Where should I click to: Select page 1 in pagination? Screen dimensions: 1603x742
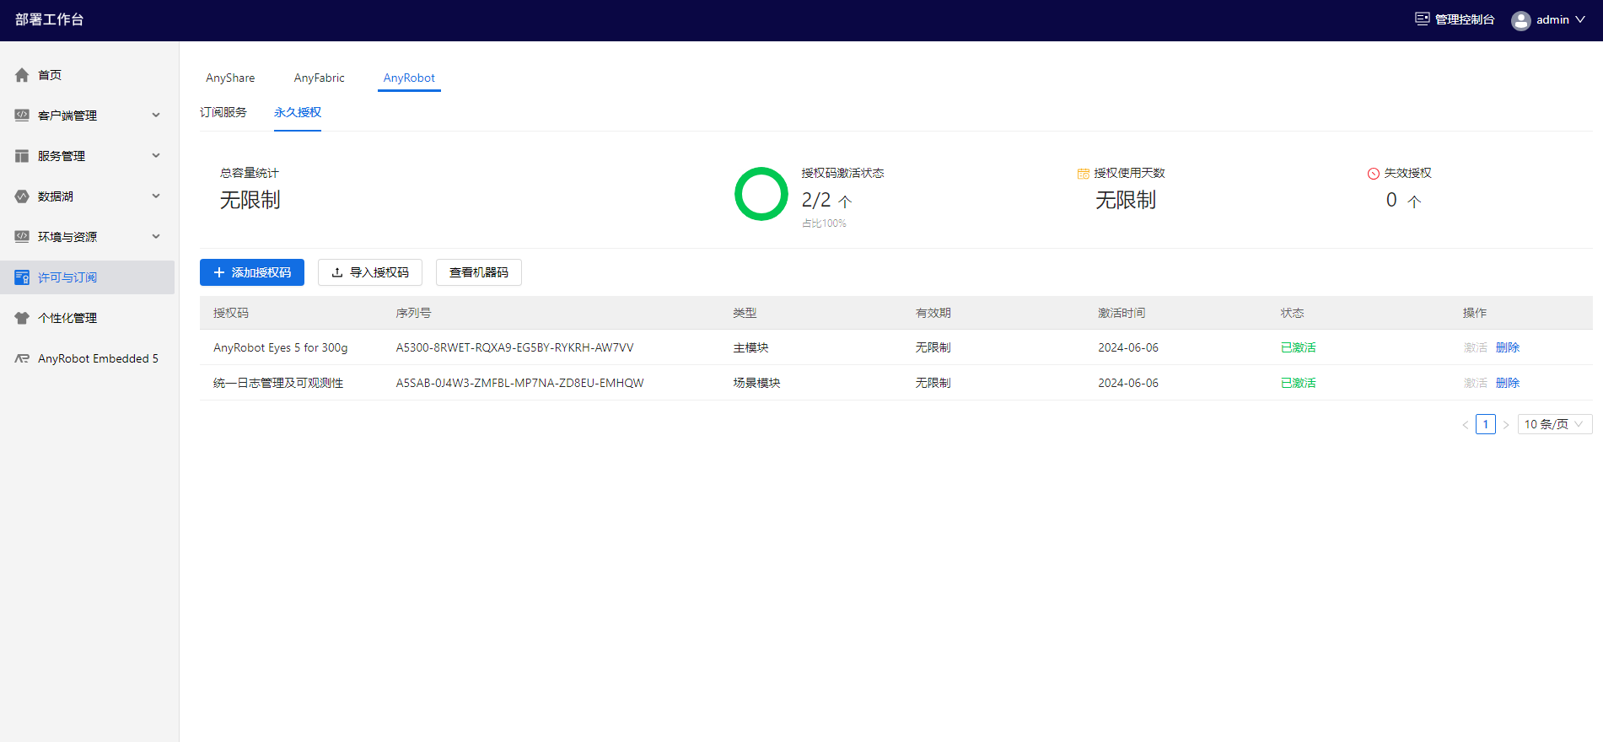tap(1486, 424)
